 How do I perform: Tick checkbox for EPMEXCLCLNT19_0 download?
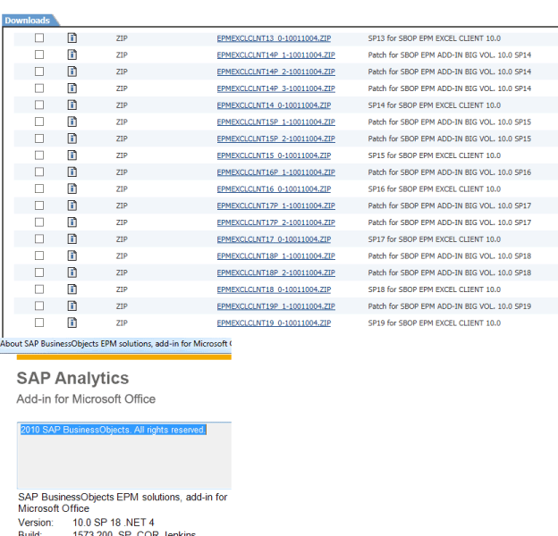click(39, 322)
